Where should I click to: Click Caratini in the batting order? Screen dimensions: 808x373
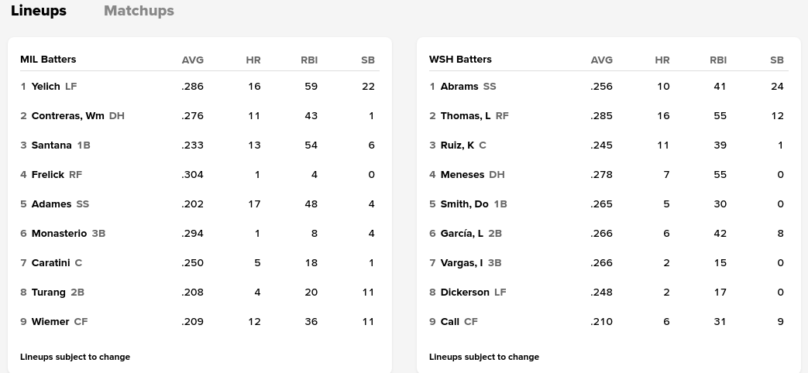[50, 263]
